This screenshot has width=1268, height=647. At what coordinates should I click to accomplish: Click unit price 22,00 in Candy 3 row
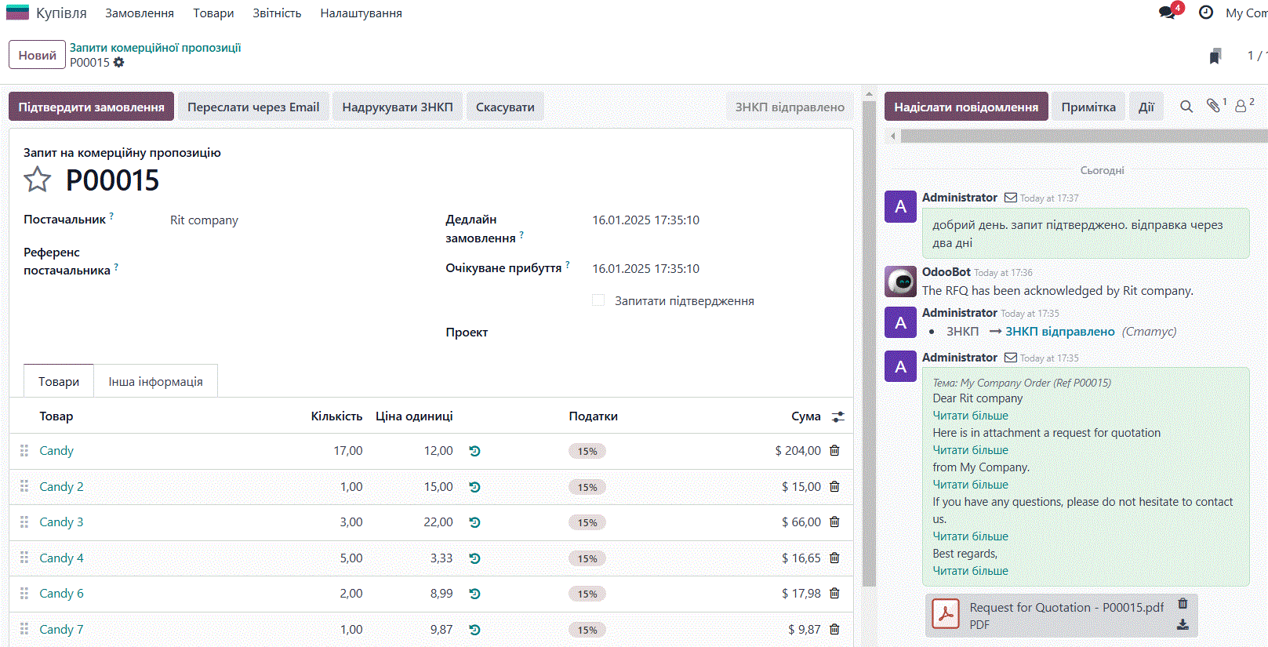438,522
